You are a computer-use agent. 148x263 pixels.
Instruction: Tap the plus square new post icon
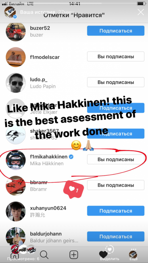pos(74,255)
